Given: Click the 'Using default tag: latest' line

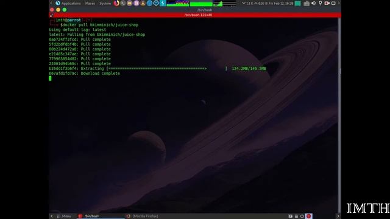Looking at the screenshot, I should (x=77, y=30).
